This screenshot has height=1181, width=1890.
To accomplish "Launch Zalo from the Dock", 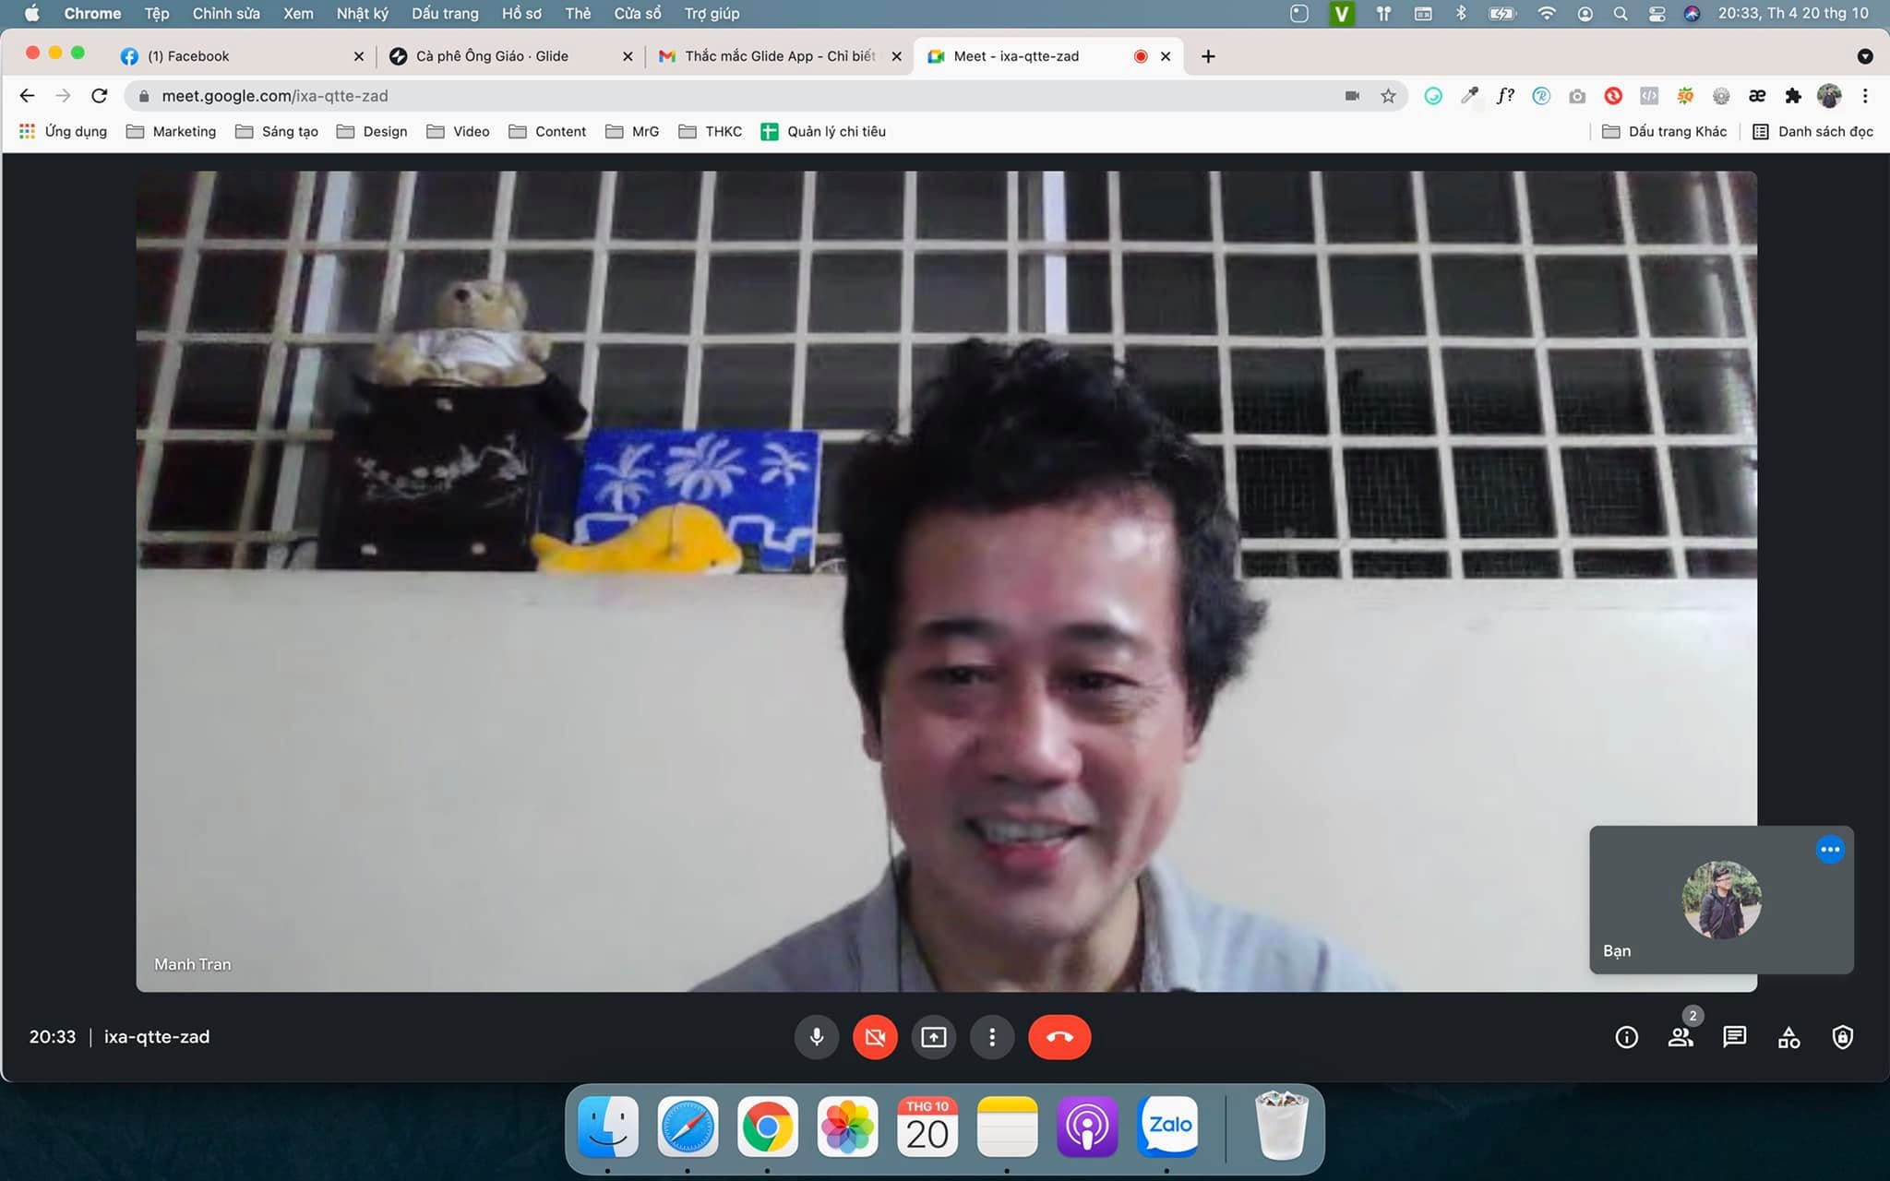I will pyautogui.click(x=1167, y=1127).
